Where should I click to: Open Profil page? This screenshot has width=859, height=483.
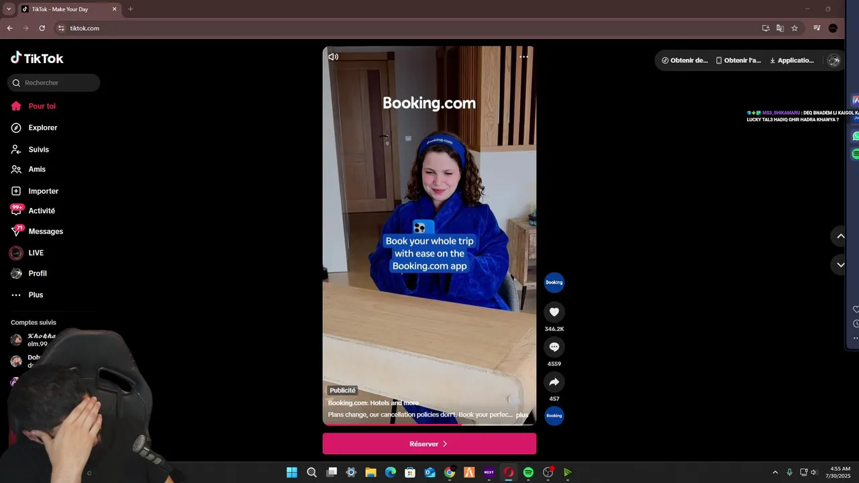(37, 274)
